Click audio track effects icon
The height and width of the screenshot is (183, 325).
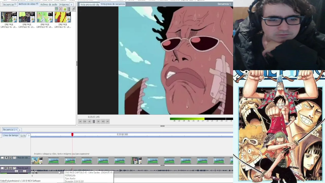(10, 168)
